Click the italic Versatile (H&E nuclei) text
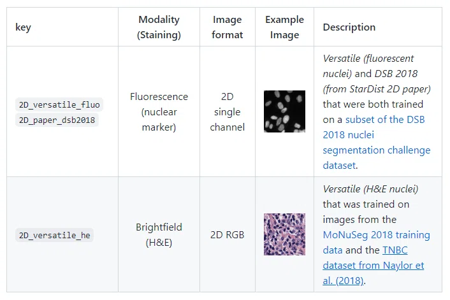This screenshot has height=300, width=450. click(370, 189)
